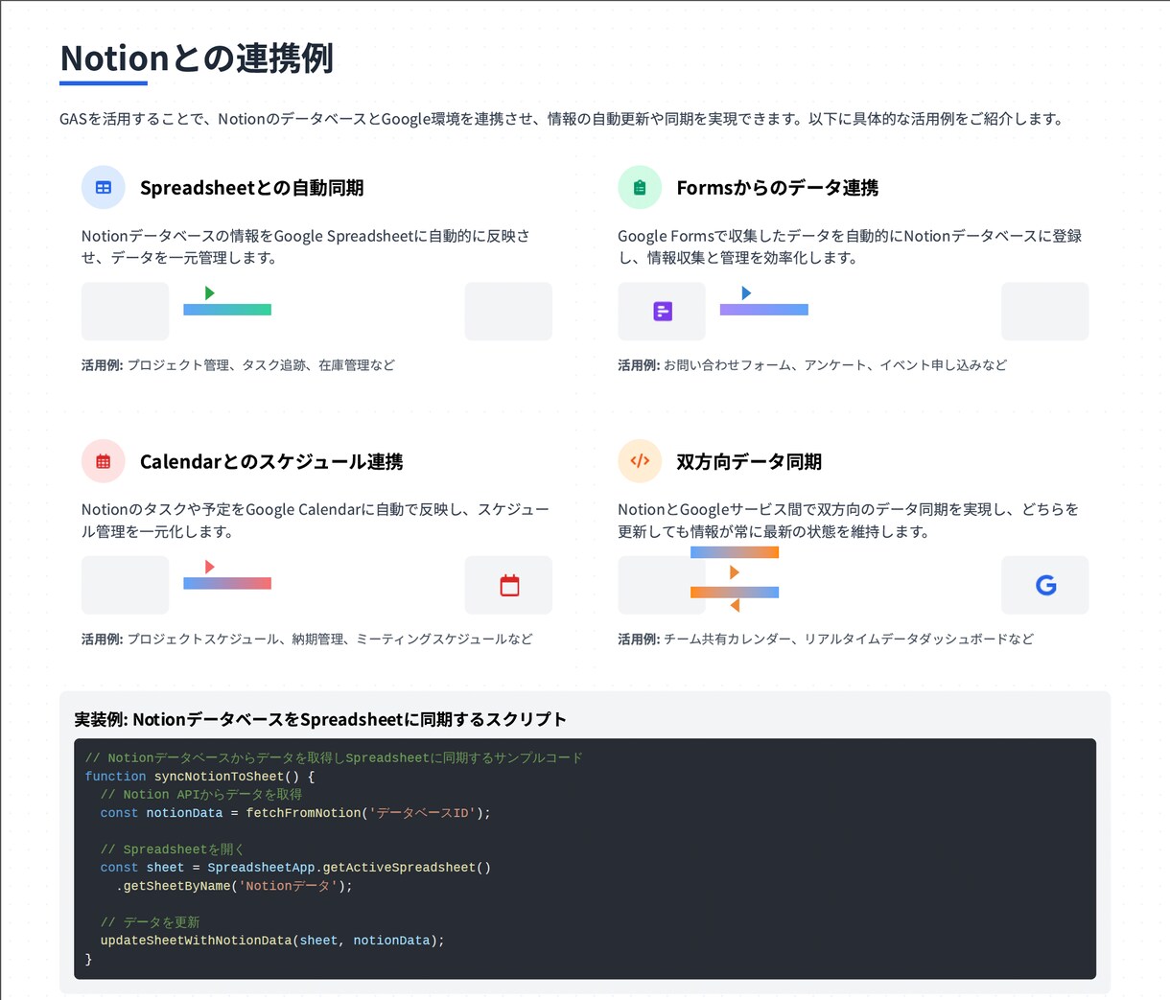Click the blue arrow in Forms card
Viewport: 1170px width, 1000px height.
coord(746,293)
